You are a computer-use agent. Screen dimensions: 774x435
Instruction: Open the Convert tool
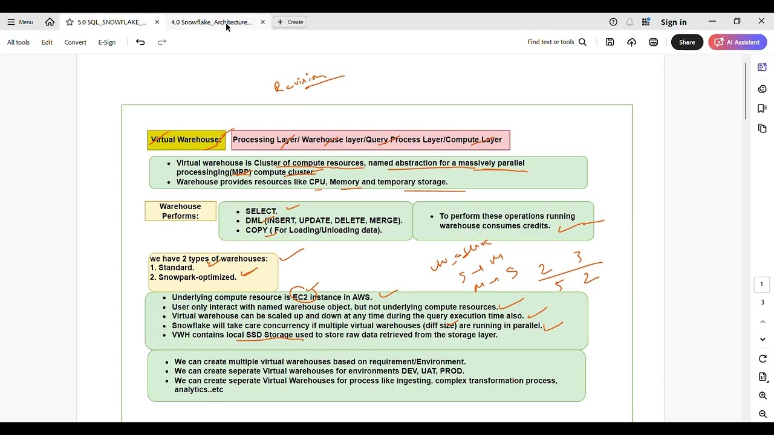click(x=75, y=42)
